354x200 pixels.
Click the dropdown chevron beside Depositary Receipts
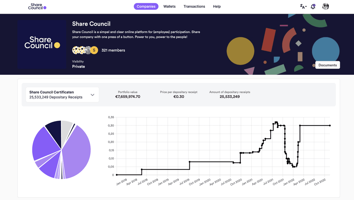pyautogui.click(x=92, y=95)
